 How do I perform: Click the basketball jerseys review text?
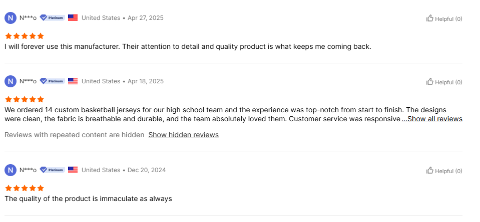203,114
